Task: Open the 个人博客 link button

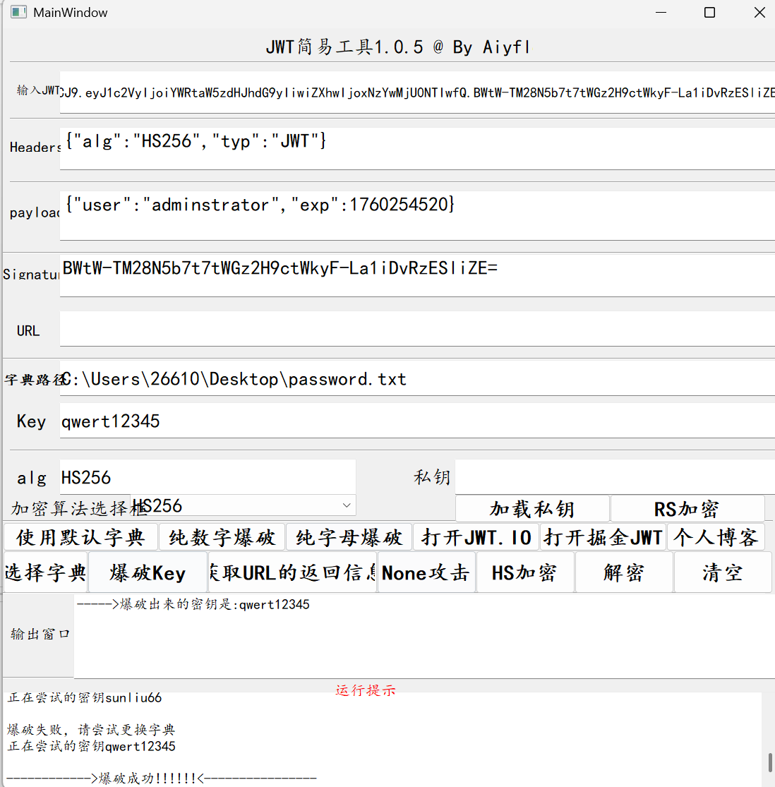Action: pyautogui.click(x=716, y=537)
